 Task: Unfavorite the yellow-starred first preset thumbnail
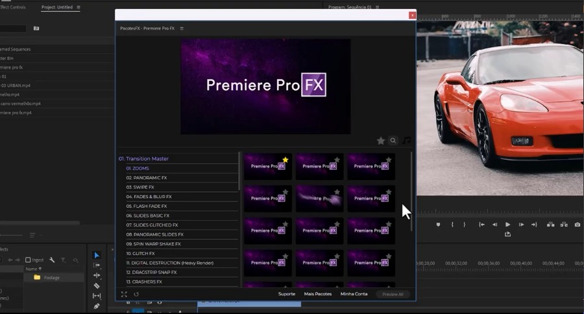tap(285, 159)
